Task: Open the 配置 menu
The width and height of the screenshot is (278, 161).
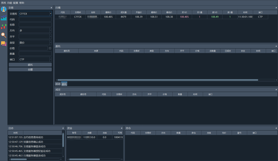Action: coord(16,3)
